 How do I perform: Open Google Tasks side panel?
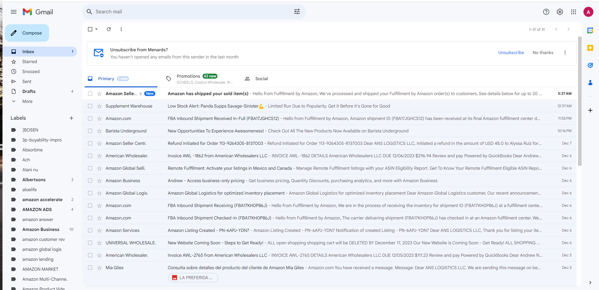tap(590, 65)
